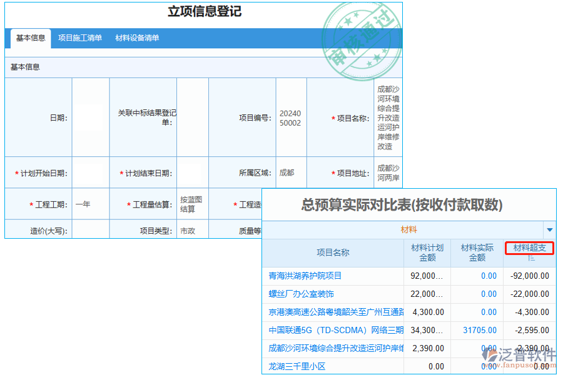Viewport: 563px width, 375px height.
Task: Click the 材料实际金额 column header
Action: [x=475, y=253]
